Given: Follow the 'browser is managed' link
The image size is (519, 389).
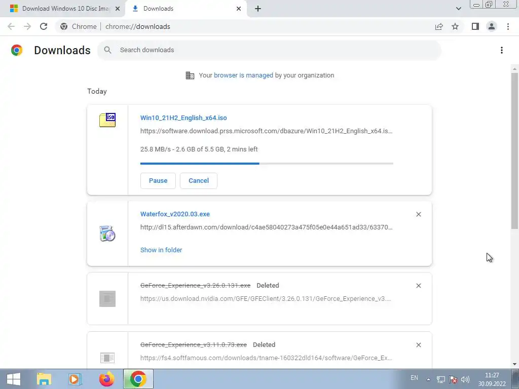Looking at the screenshot, I should (243, 75).
